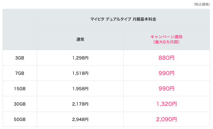Image resolution: width=213 pixels, height=129 pixels.
Task: Click the 880円 campaign price
Action: [167, 58]
